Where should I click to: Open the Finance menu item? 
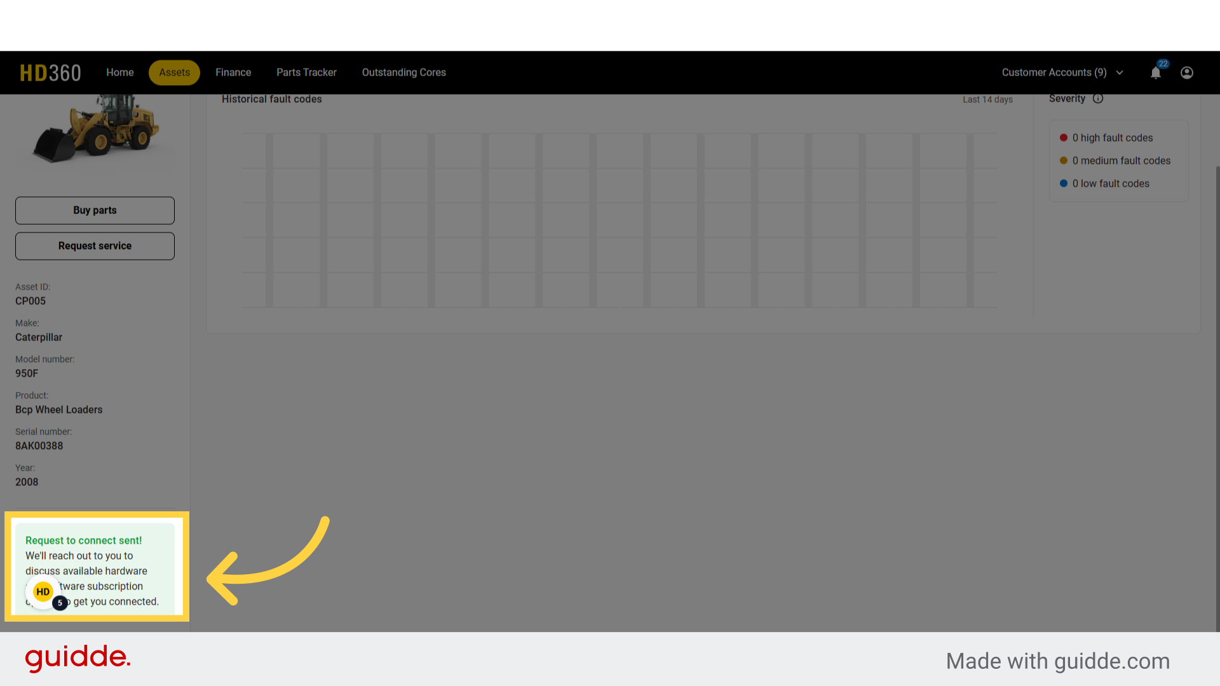pyautogui.click(x=233, y=72)
